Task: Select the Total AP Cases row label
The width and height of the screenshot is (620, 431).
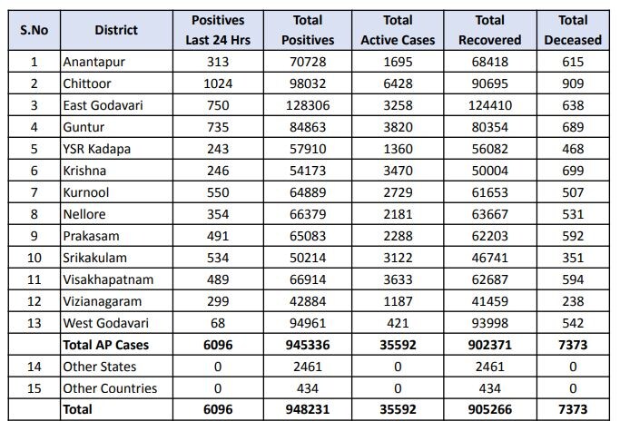Action: pyautogui.click(x=105, y=345)
